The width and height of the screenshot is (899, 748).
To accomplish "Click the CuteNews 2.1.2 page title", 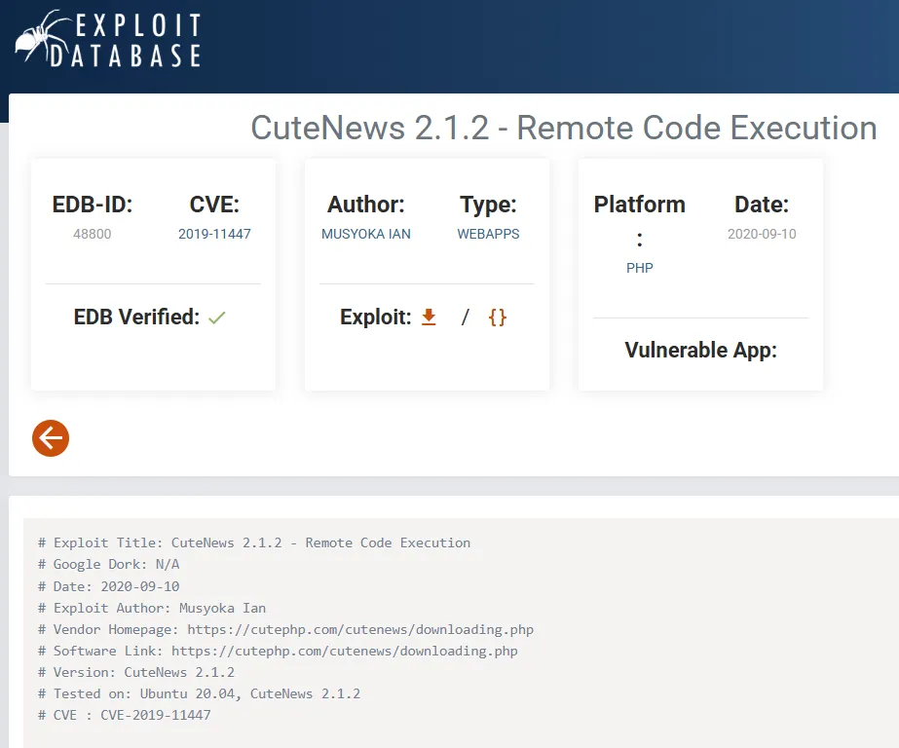I will [x=564, y=128].
